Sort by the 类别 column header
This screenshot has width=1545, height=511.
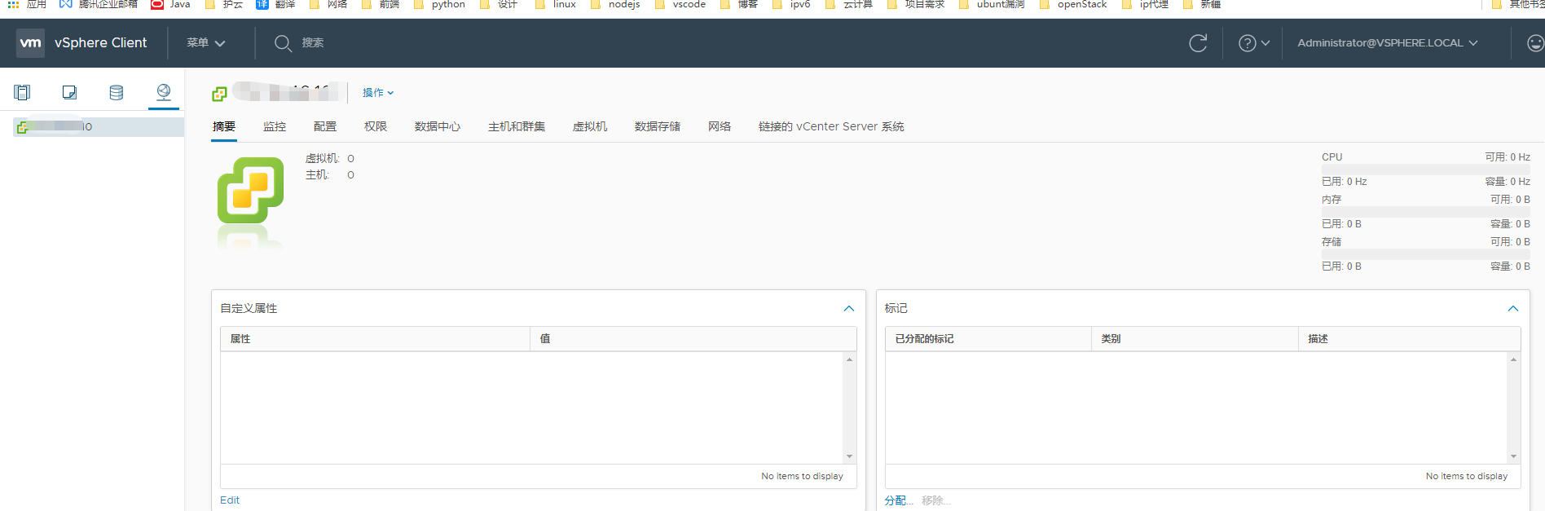[x=1195, y=339]
